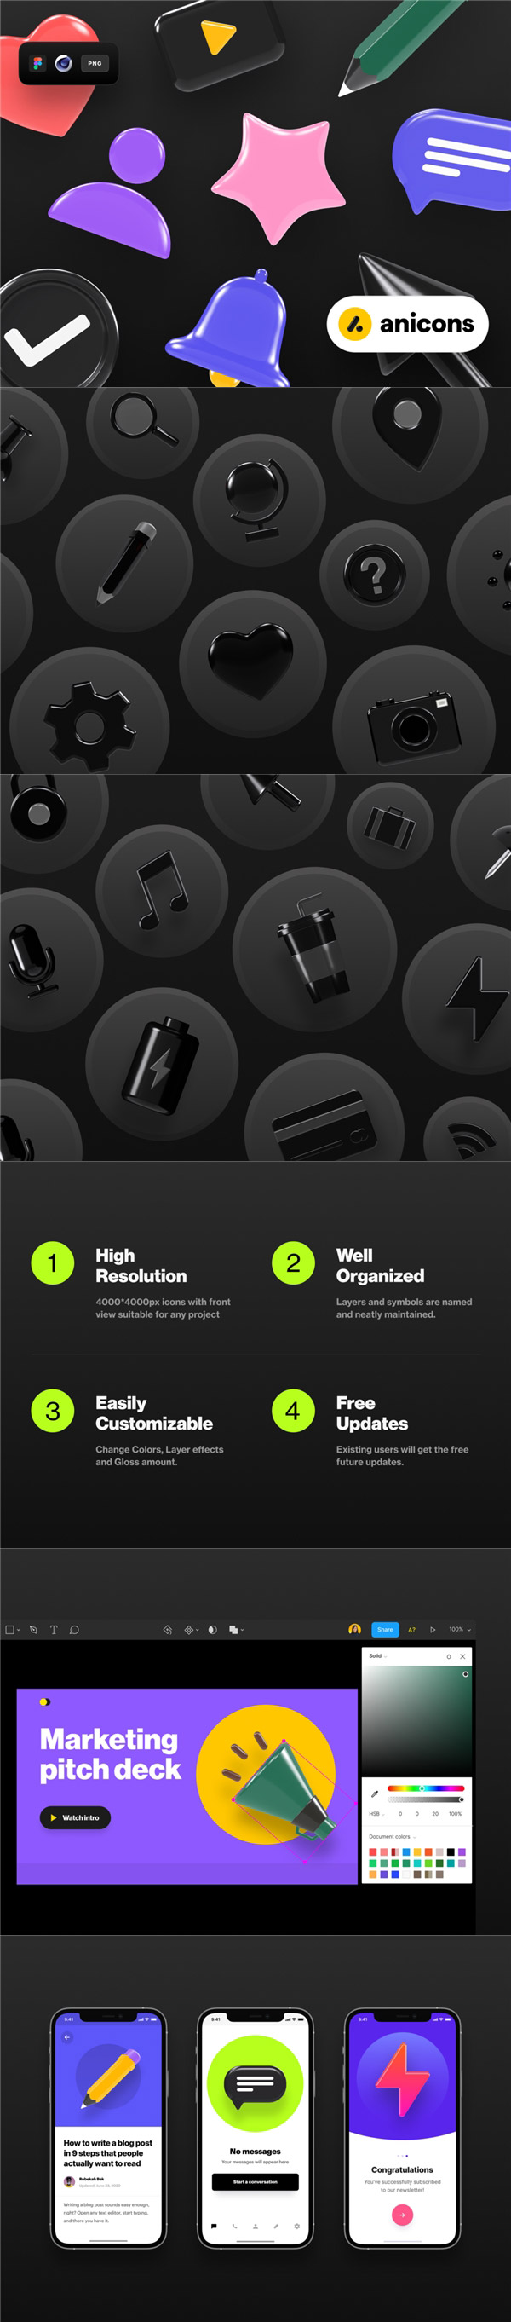Open the 100% zoom dropdown

pos(460,1629)
